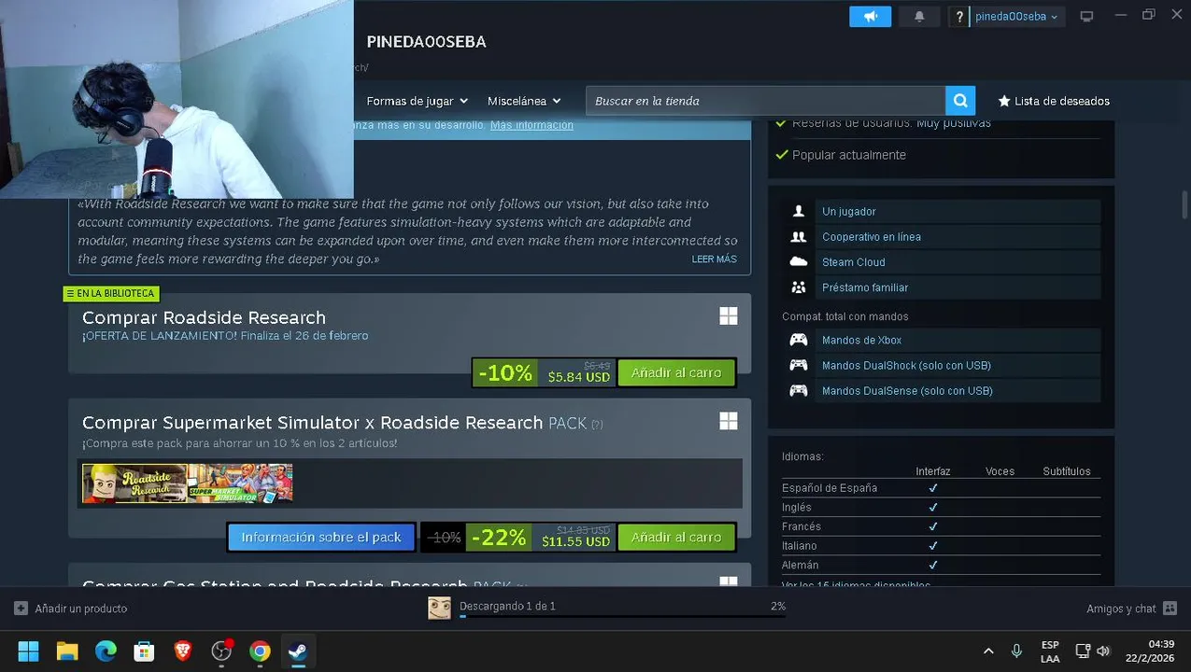Screen dimensions: 1191x672
Task: Click the Francés language row
Action: click(941, 526)
